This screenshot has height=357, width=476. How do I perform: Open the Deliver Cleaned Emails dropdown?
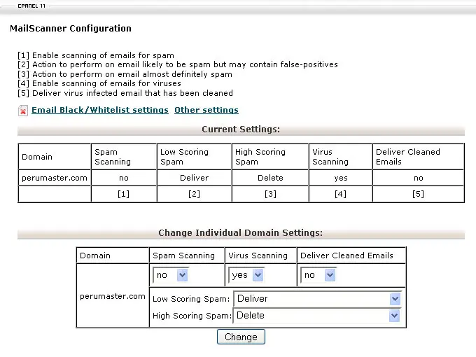pos(318,275)
